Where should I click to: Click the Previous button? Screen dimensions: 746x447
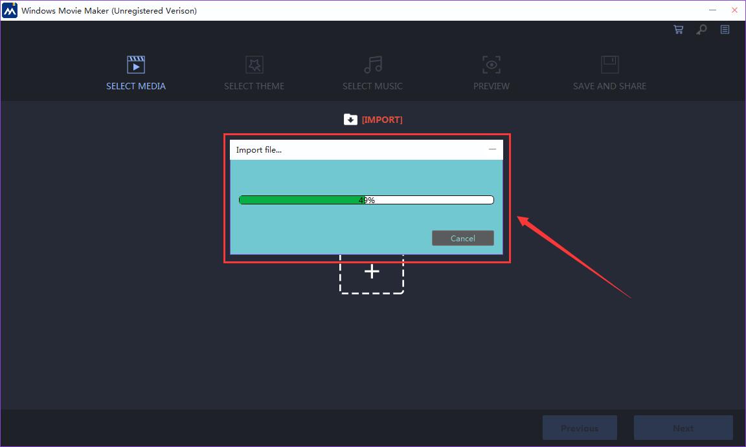[x=580, y=428]
